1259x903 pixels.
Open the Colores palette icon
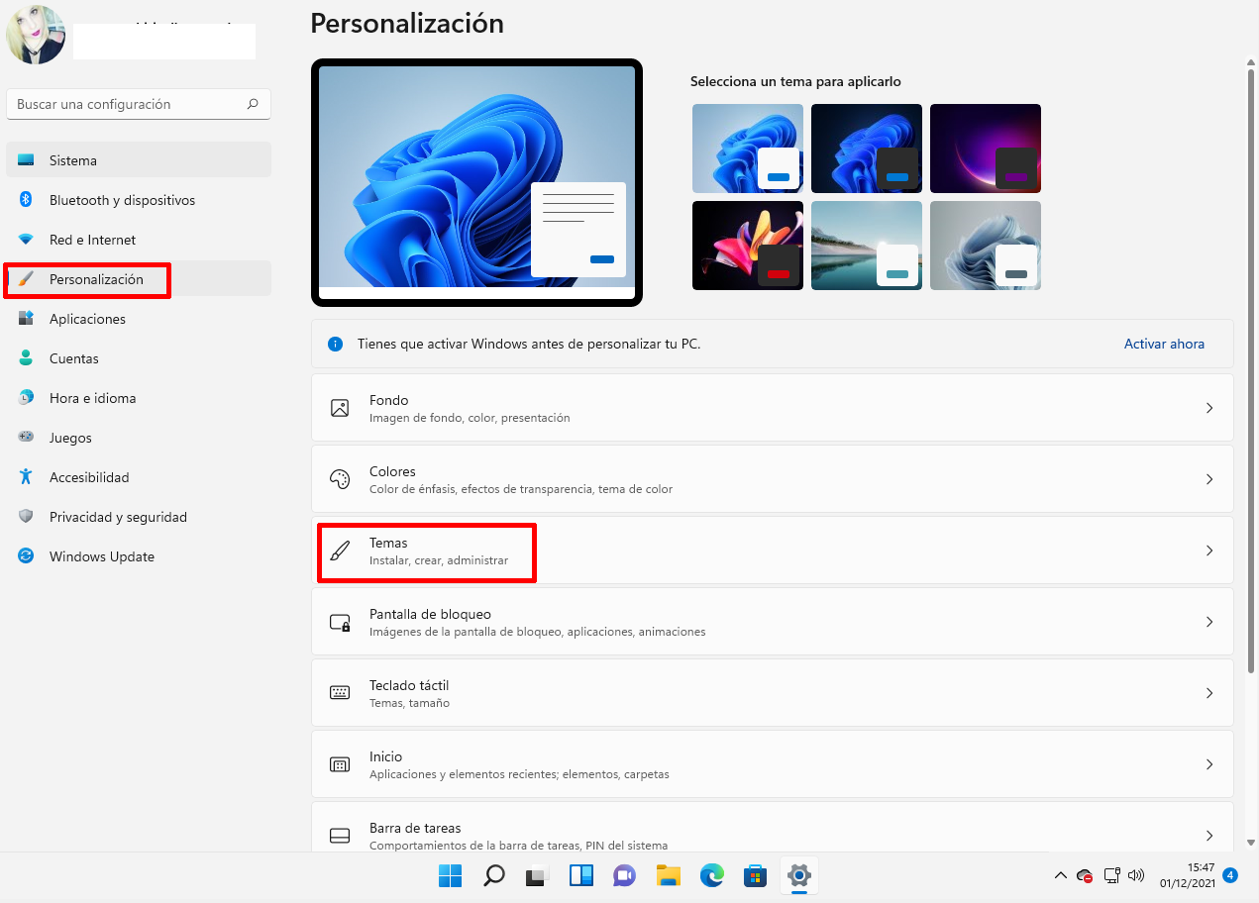point(341,478)
